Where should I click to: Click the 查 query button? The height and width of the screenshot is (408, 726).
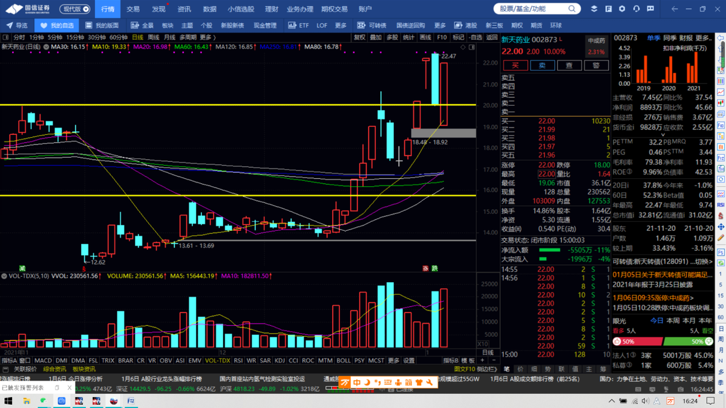point(569,65)
